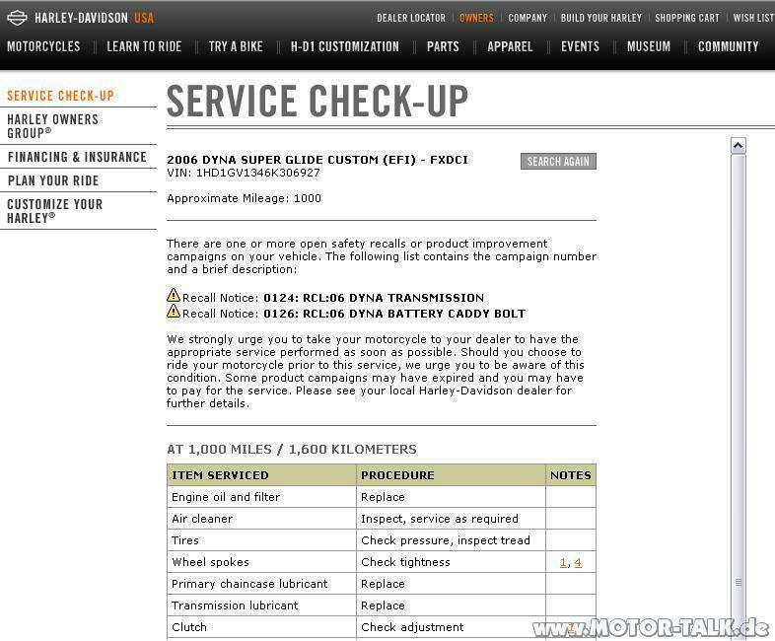This screenshot has width=775, height=641.
Task: Click Inspect, service as required cell
Action: click(x=451, y=519)
